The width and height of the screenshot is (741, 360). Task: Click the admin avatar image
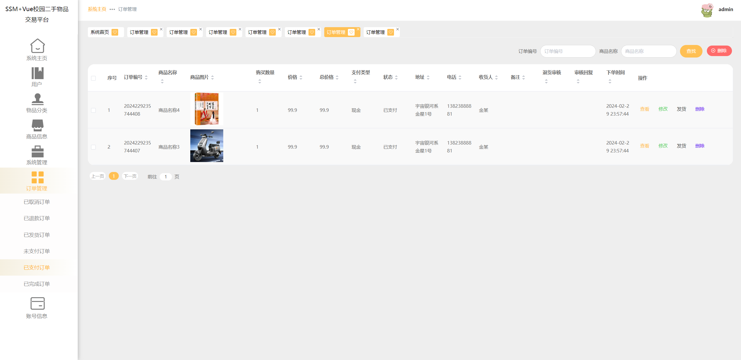(707, 10)
